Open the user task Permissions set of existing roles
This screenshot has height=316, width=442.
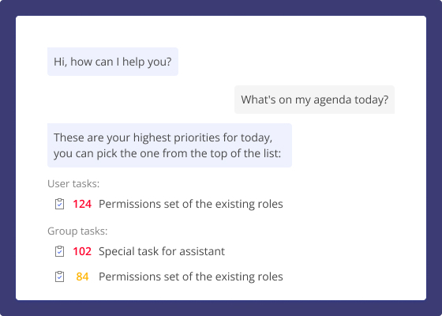click(x=190, y=204)
